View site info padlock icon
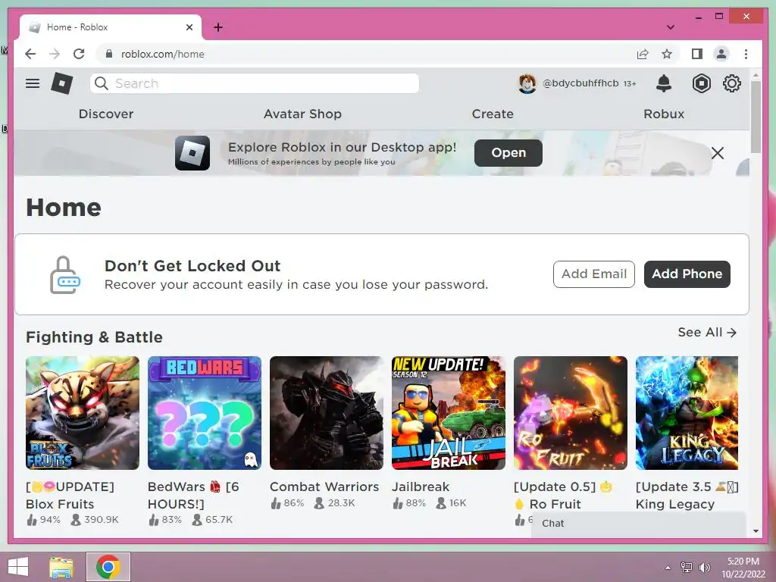The width and height of the screenshot is (776, 582). tap(109, 54)
